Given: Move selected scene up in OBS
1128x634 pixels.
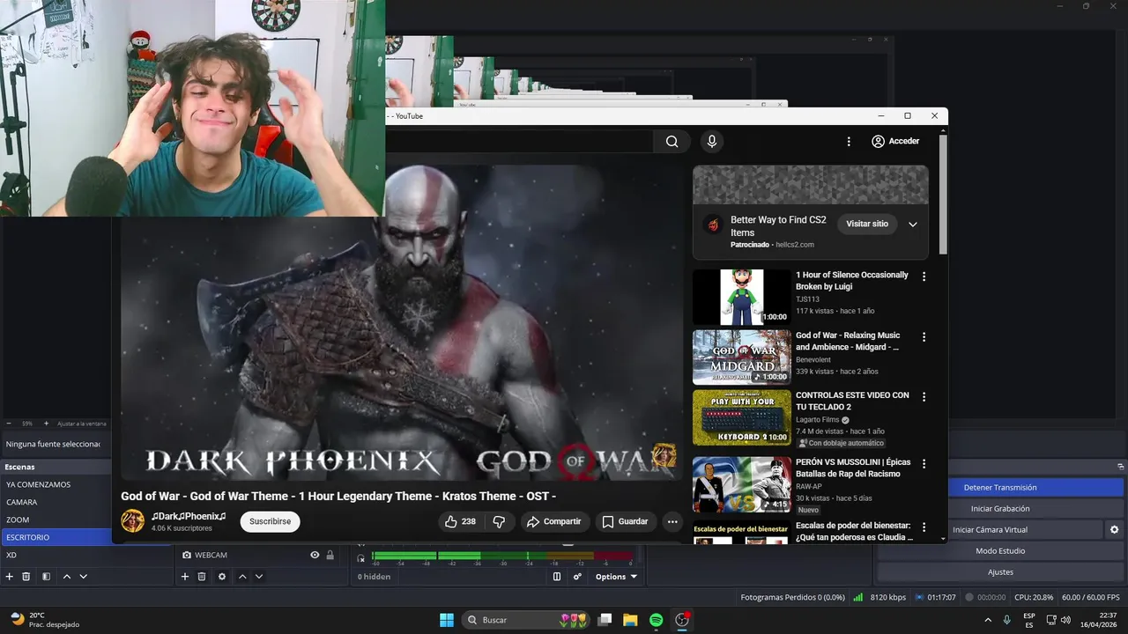Looking at the screenshot, I should [67, 577].
